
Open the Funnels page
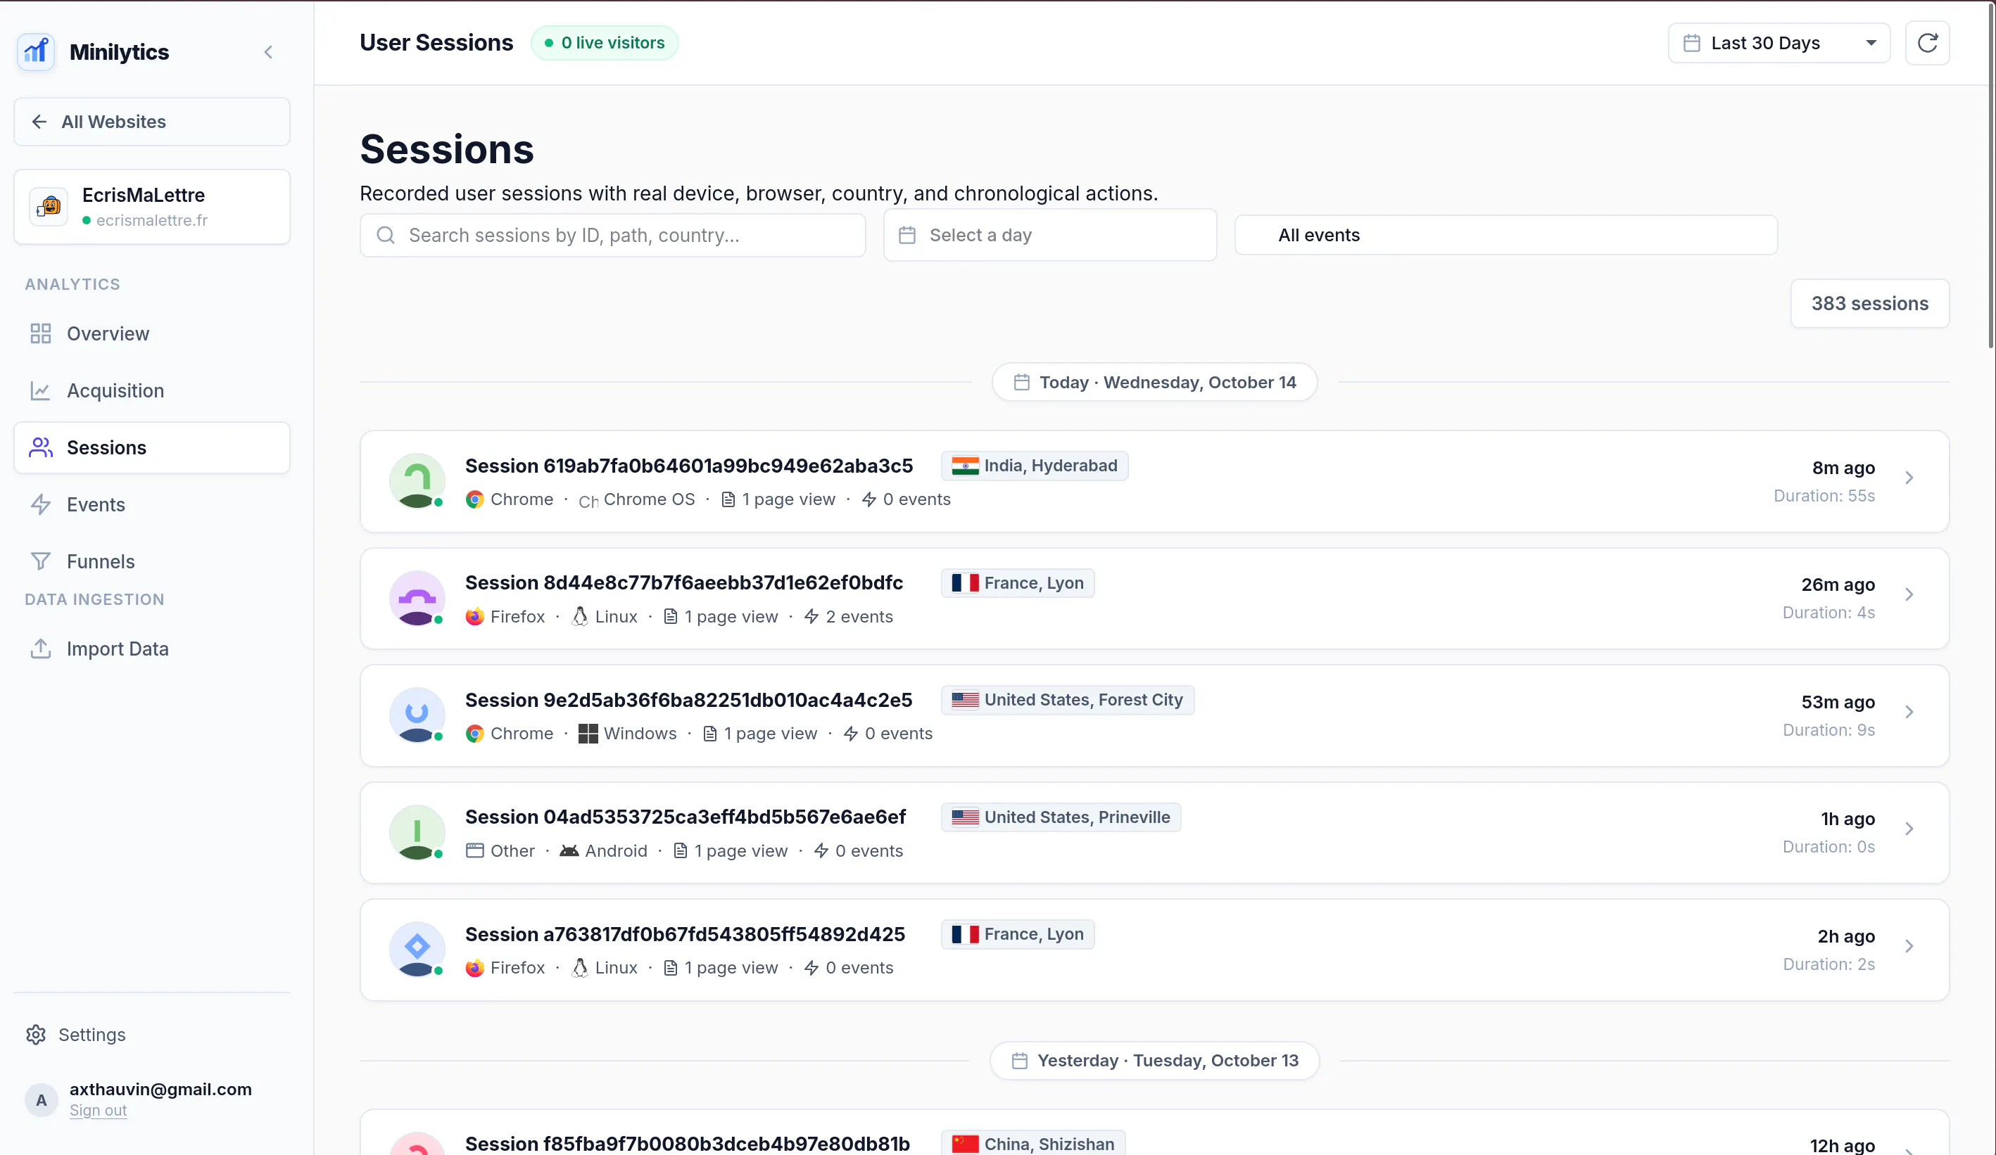coord(152,561)
